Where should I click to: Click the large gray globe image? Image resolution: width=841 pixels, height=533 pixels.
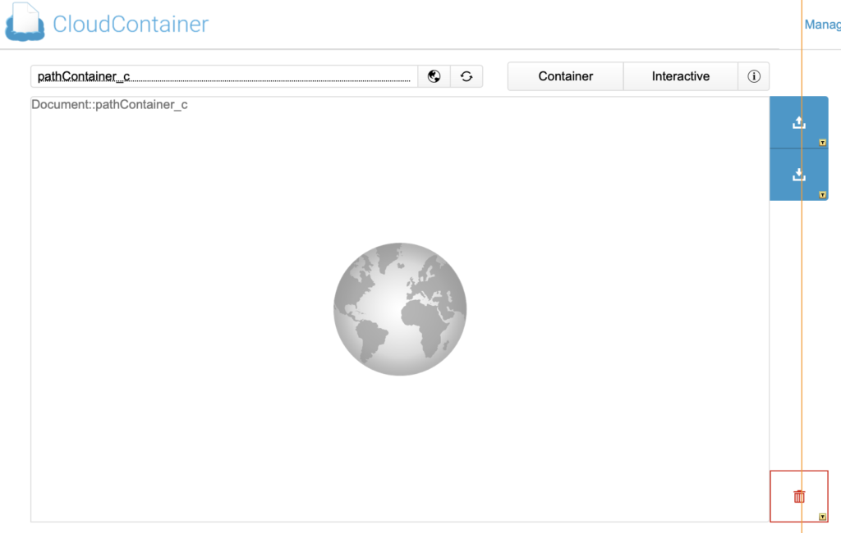coord(400,309)
